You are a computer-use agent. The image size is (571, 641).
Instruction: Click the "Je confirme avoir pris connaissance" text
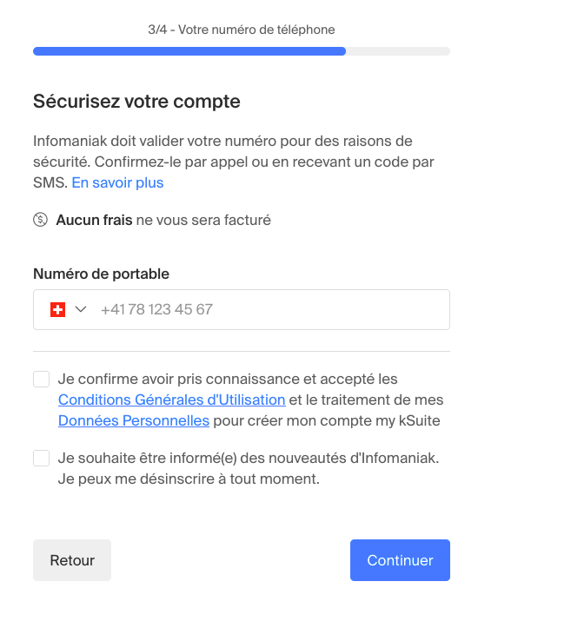(x=228, y=379)
